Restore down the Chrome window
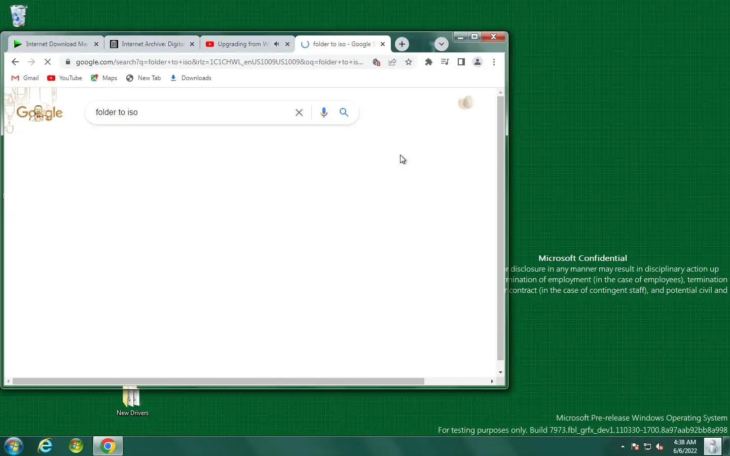Screen dimensions: 730x456 474,37
